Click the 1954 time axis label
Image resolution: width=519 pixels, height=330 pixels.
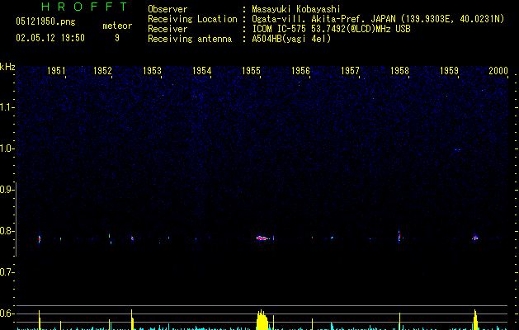(x=201, y=70)
